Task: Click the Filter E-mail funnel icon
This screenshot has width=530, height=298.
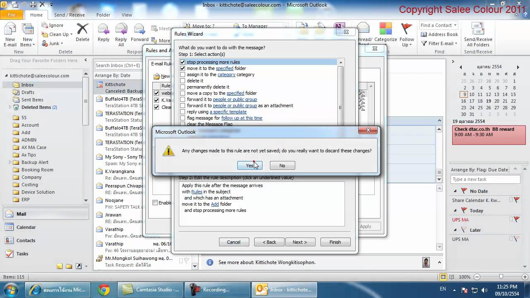Action: tap(424, 43)
